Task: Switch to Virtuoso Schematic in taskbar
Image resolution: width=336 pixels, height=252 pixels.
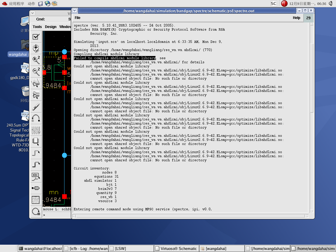Action: pyautogui.click(x=177, y=249)
